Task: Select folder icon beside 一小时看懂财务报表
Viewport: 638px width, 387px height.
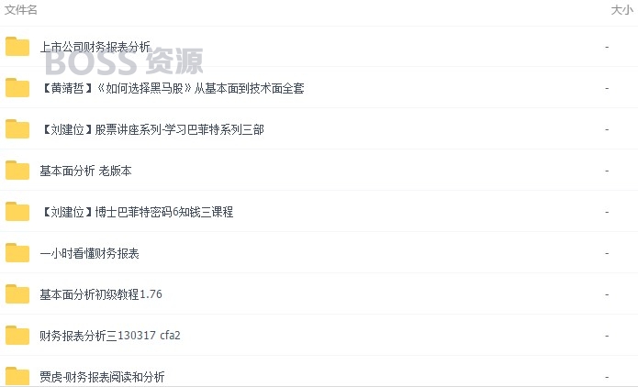Action: click(x=17, y=253)
